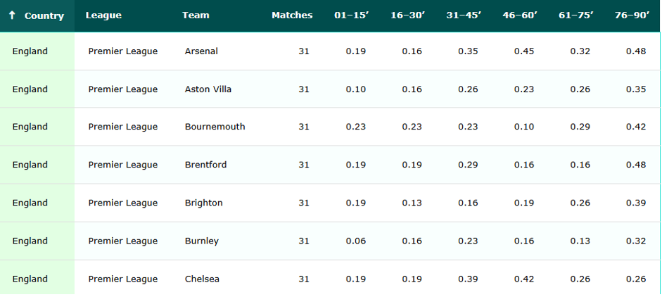Click the Brentford team name
662x297 pixels.
(x=206, y=165)
